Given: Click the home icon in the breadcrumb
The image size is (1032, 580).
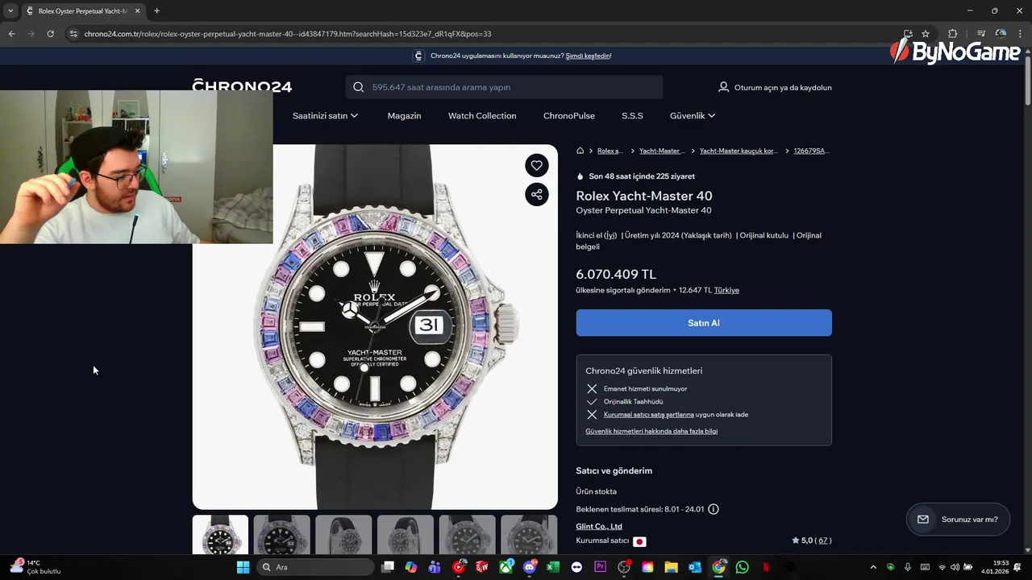Looking at the screenshot, I should 580,151.
